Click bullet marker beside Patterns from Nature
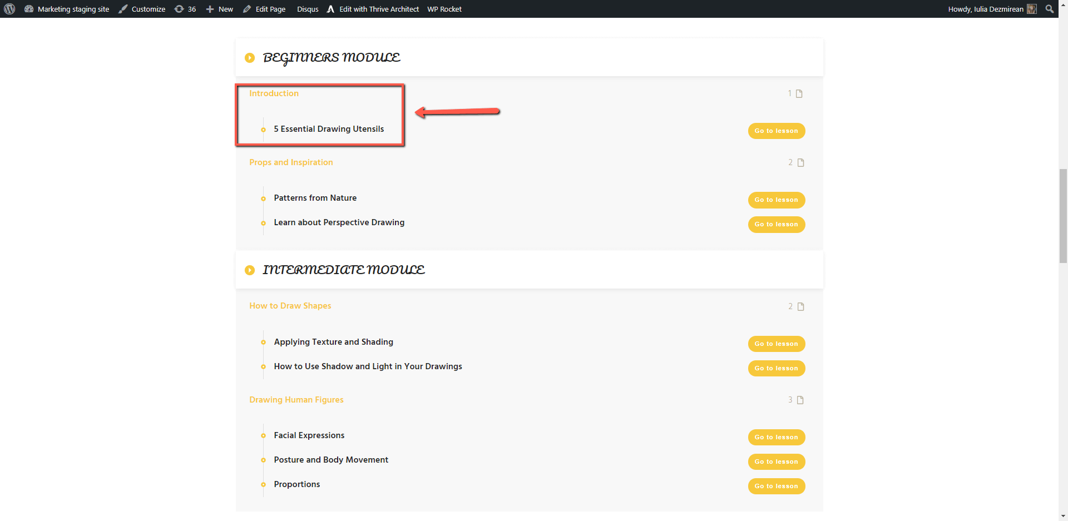1068x521 pixels. (x=263, y=199)
